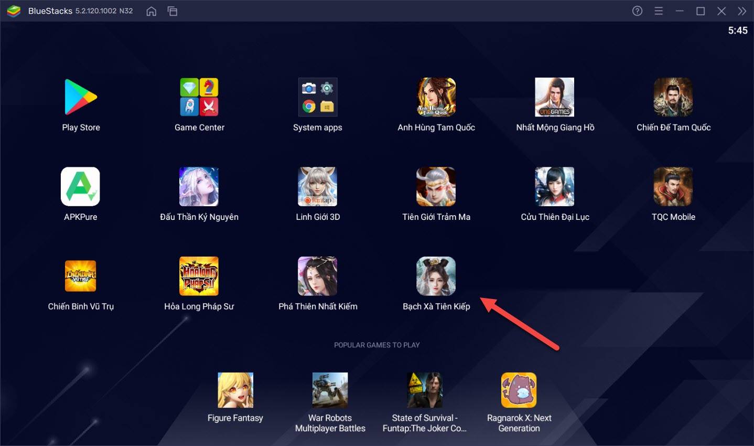Click the 5:45 clock display
Screen dimensions: 754x446
tap(738, 30)
